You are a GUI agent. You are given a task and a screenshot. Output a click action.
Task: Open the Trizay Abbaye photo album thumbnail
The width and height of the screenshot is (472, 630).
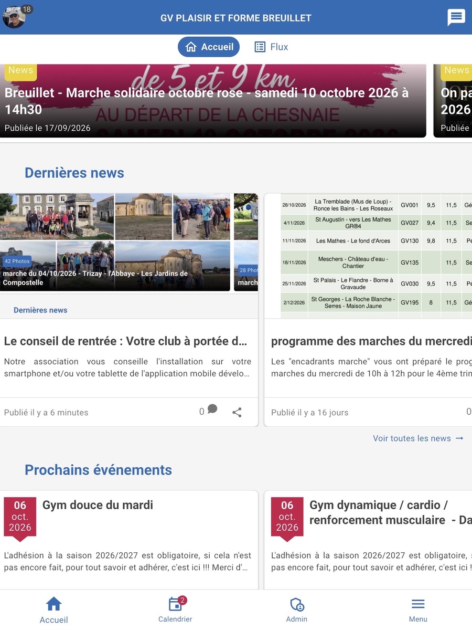click(x=115, y=242)
